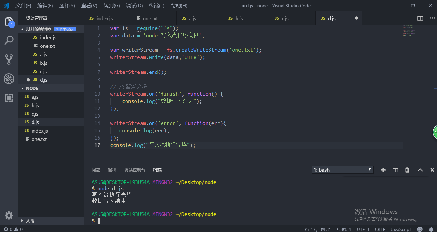The image size is (437, 232).
Task: Close the terminal panel
Action: pos(432,170)
